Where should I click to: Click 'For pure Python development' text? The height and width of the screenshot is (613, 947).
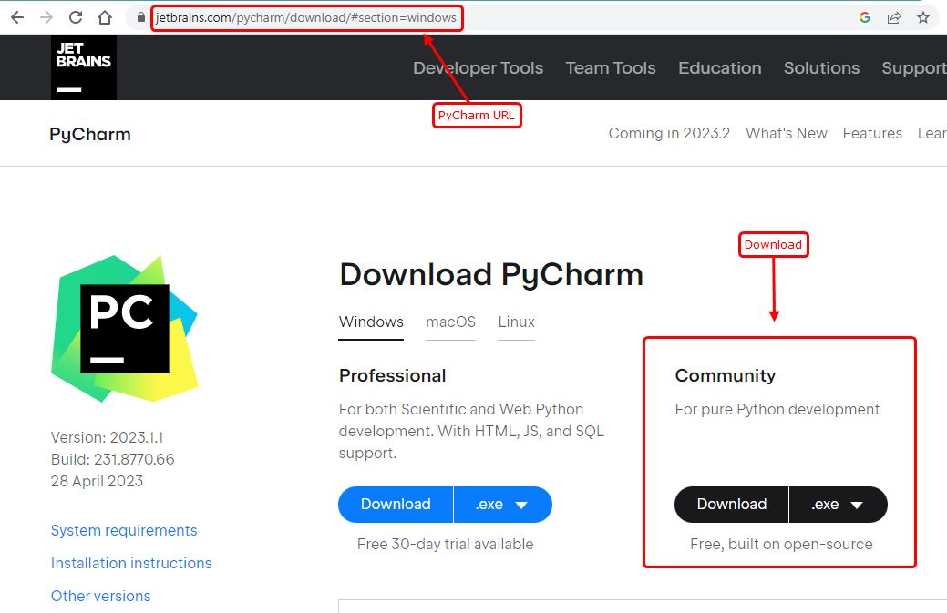tap(777, 410)
